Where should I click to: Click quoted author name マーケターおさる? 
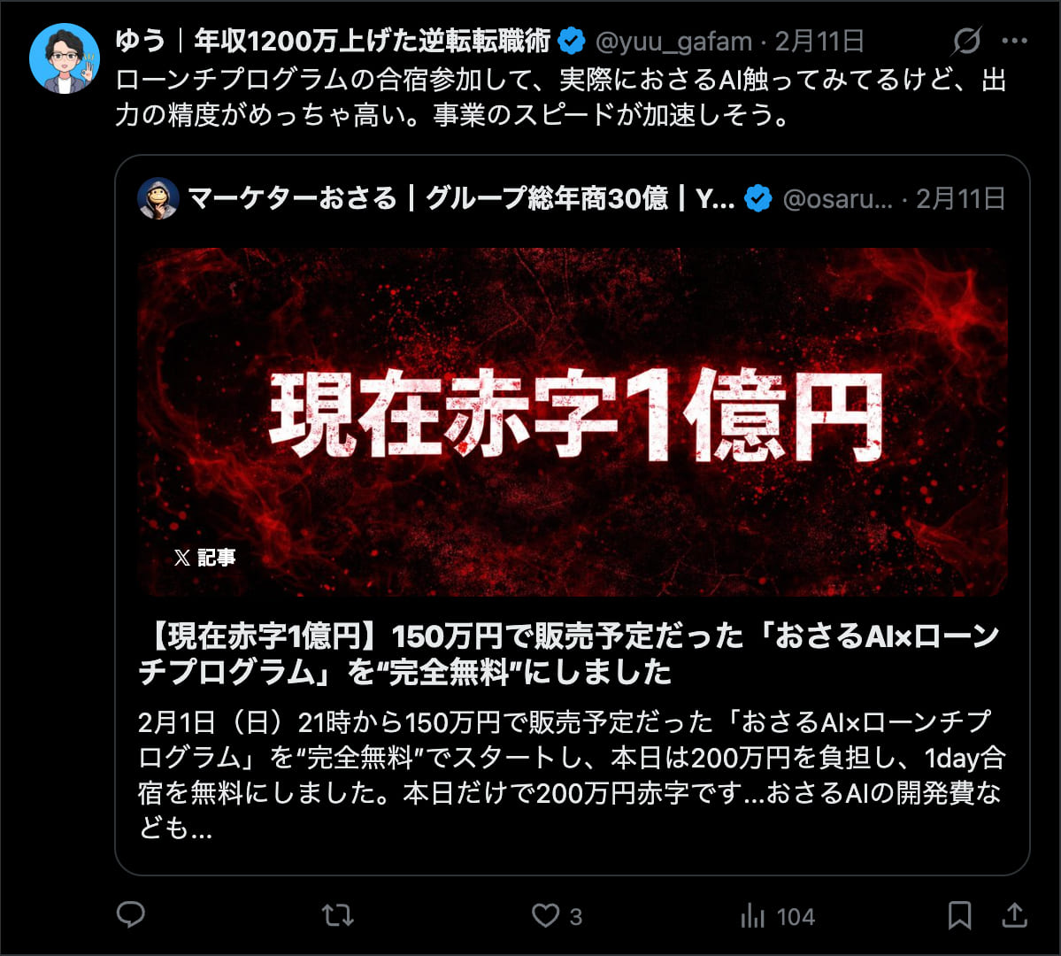[292, 198]
